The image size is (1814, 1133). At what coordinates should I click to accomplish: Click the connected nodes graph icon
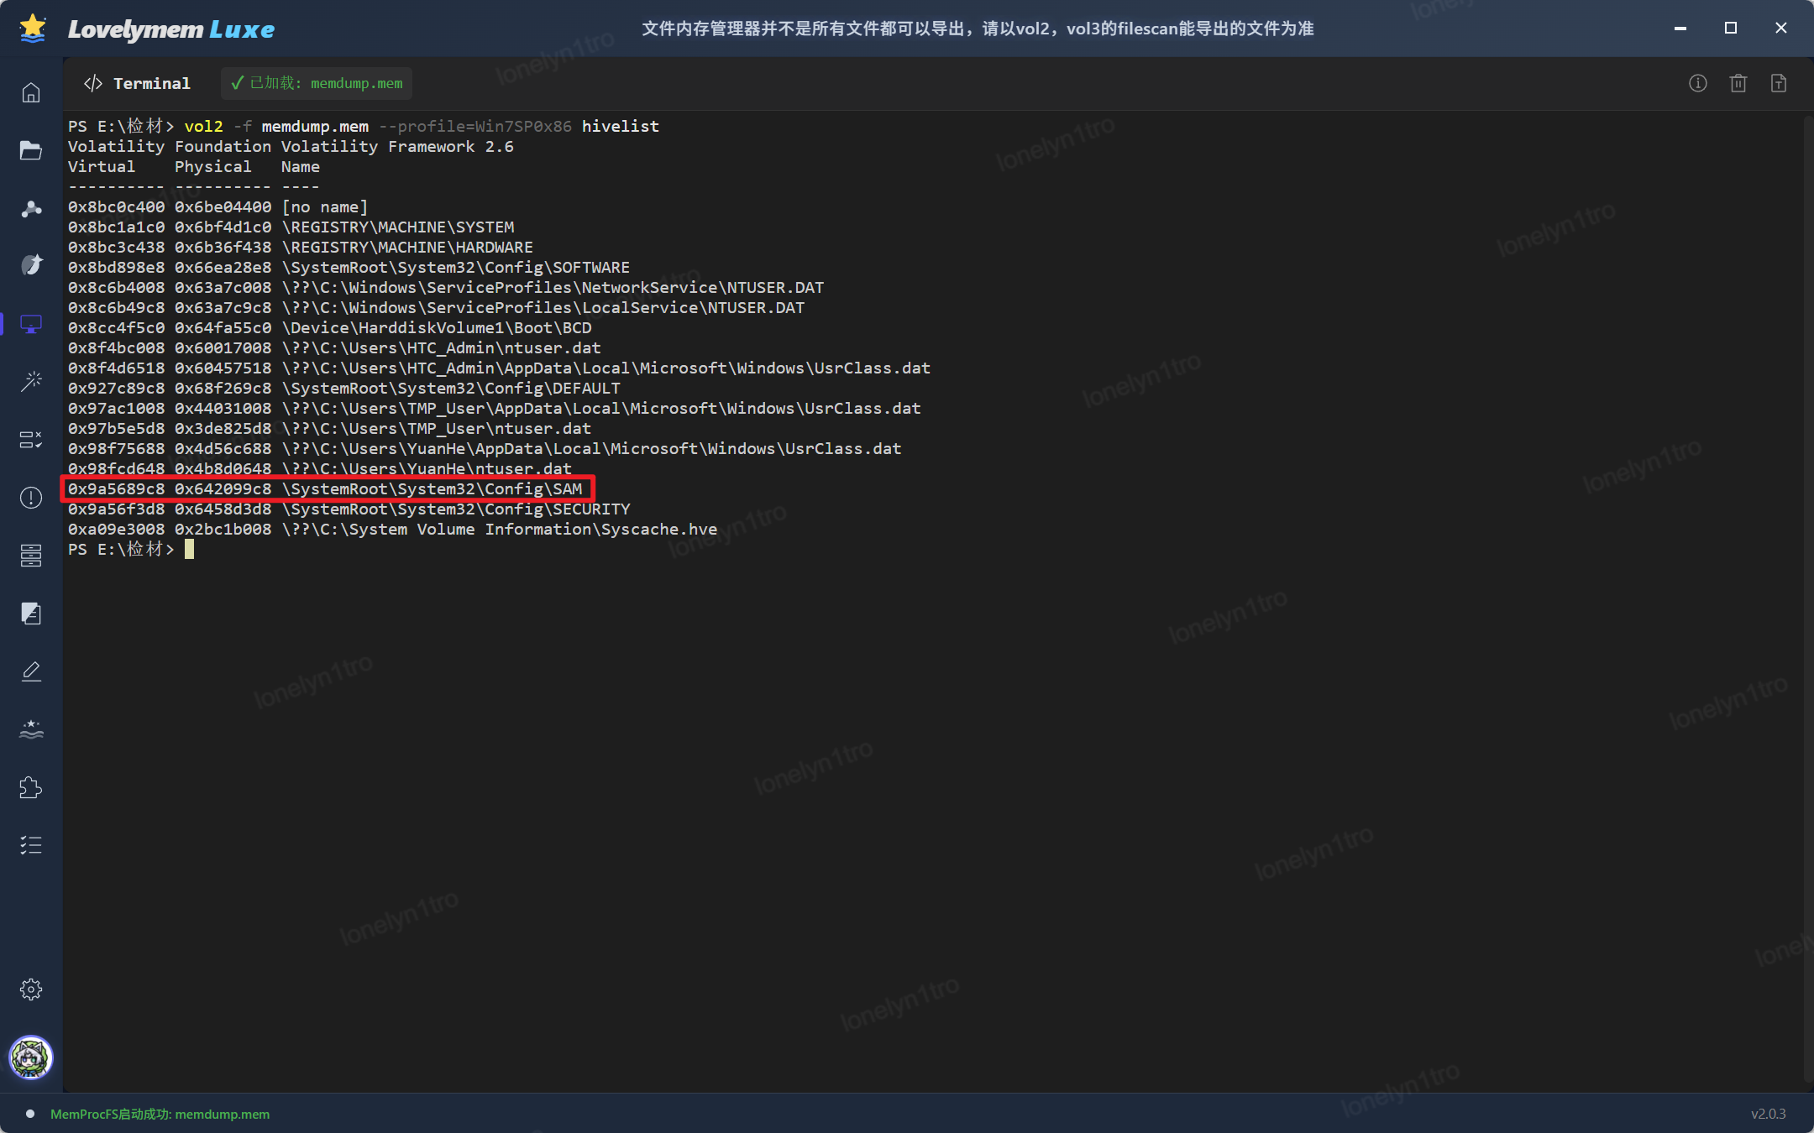tap(31, 208)
